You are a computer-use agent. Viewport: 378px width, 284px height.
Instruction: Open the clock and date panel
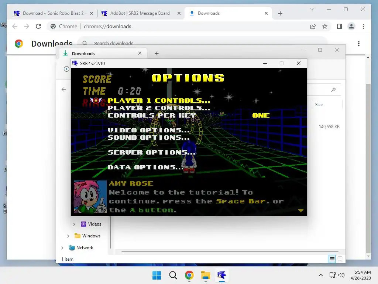pyautogui.click(x=361, y=275)
